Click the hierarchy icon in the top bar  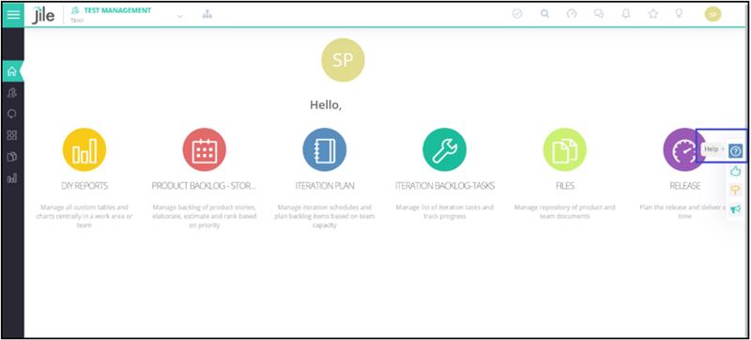pyautogui.click(x=207, y=14)
